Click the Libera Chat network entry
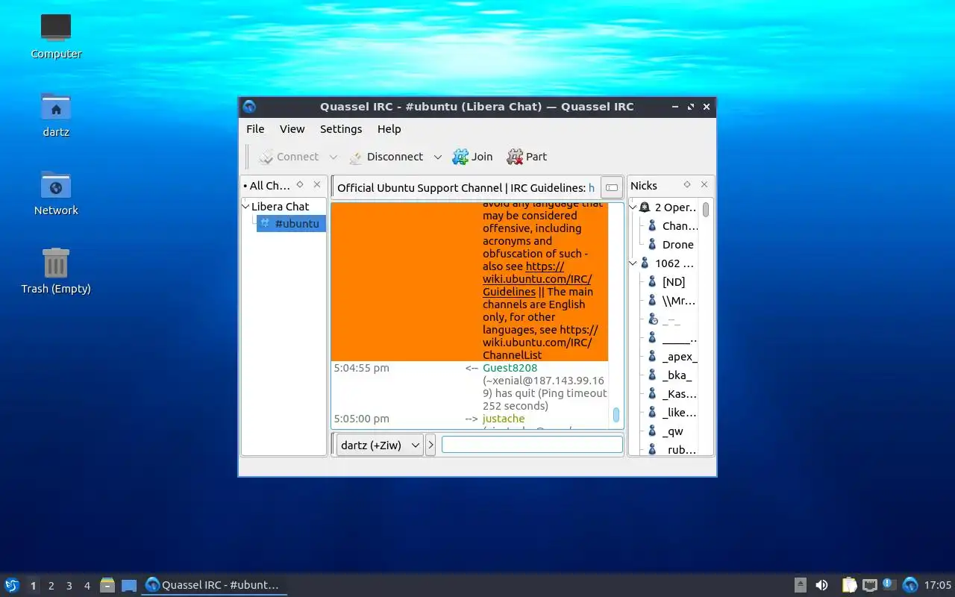This screenshot has height=597, width=955. click(280, 207)
